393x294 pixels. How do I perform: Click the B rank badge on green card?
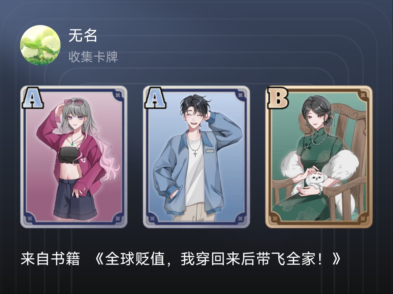278,98
